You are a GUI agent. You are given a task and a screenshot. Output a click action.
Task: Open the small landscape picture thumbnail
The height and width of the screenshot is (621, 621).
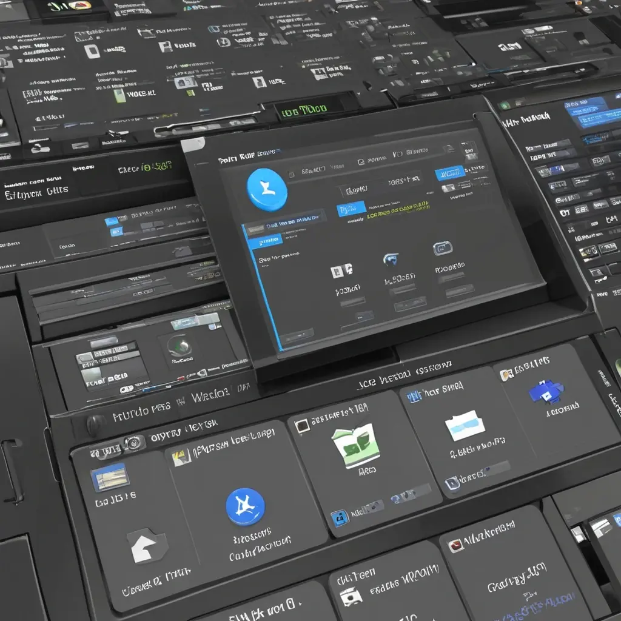coord(110,477)
